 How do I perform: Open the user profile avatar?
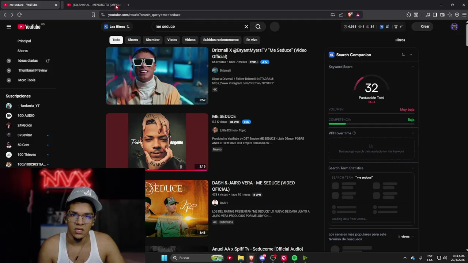(454, 27)
